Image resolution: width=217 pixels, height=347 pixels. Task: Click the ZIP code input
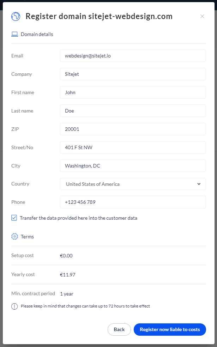(133, 129)
